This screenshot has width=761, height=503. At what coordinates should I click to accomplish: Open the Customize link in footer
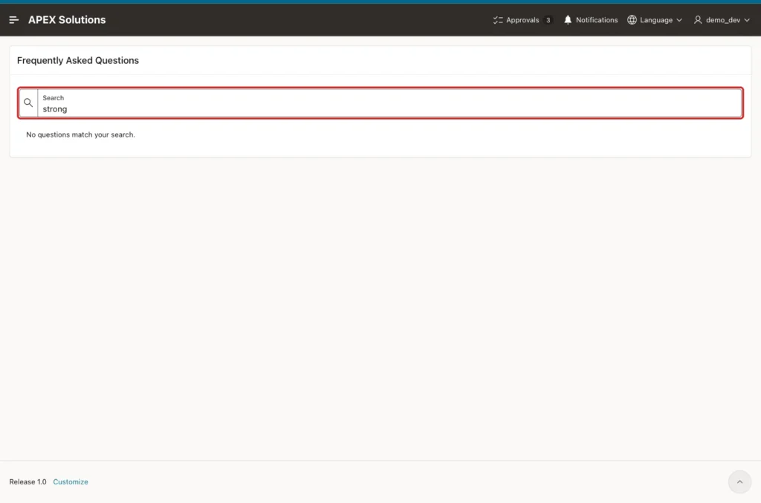click(71, 481)
